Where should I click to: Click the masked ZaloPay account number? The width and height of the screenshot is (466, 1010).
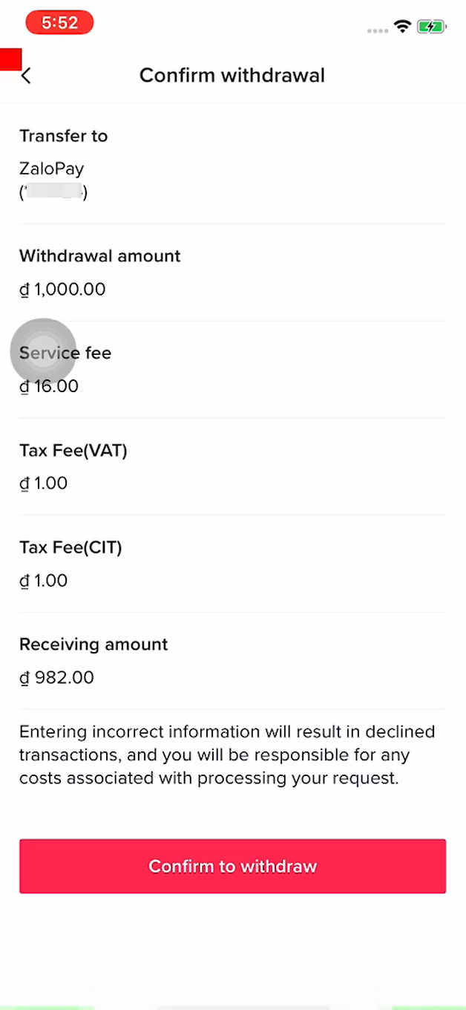pyautogui.click(x=53, y=193)
